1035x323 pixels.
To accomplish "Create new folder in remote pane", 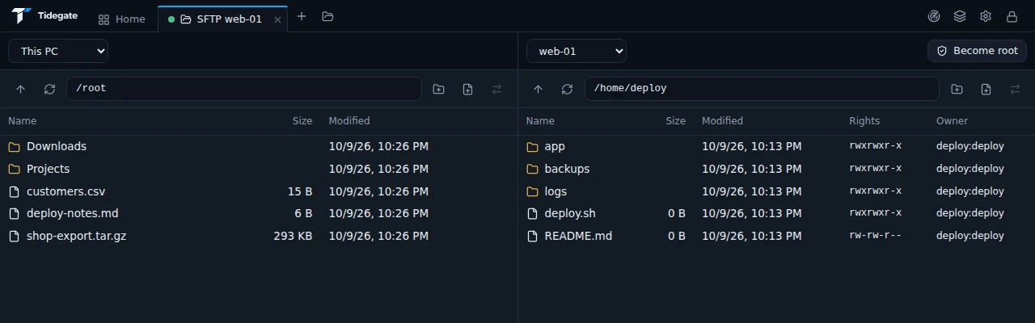I will (x=957, y=89).
